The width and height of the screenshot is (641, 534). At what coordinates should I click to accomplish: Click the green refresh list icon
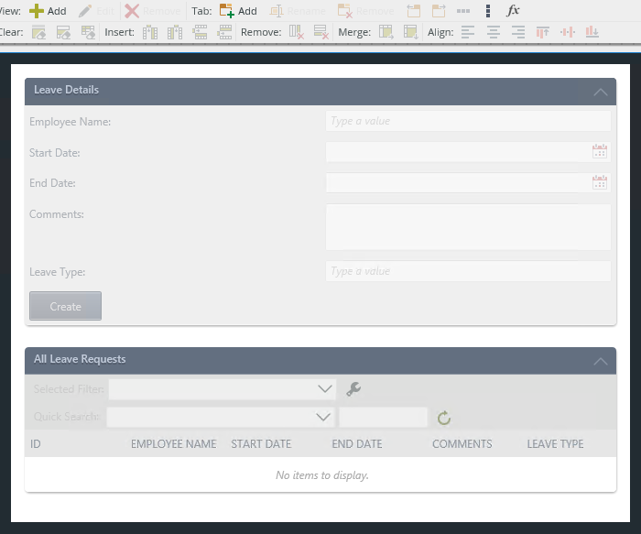click(x=444, y=418)
